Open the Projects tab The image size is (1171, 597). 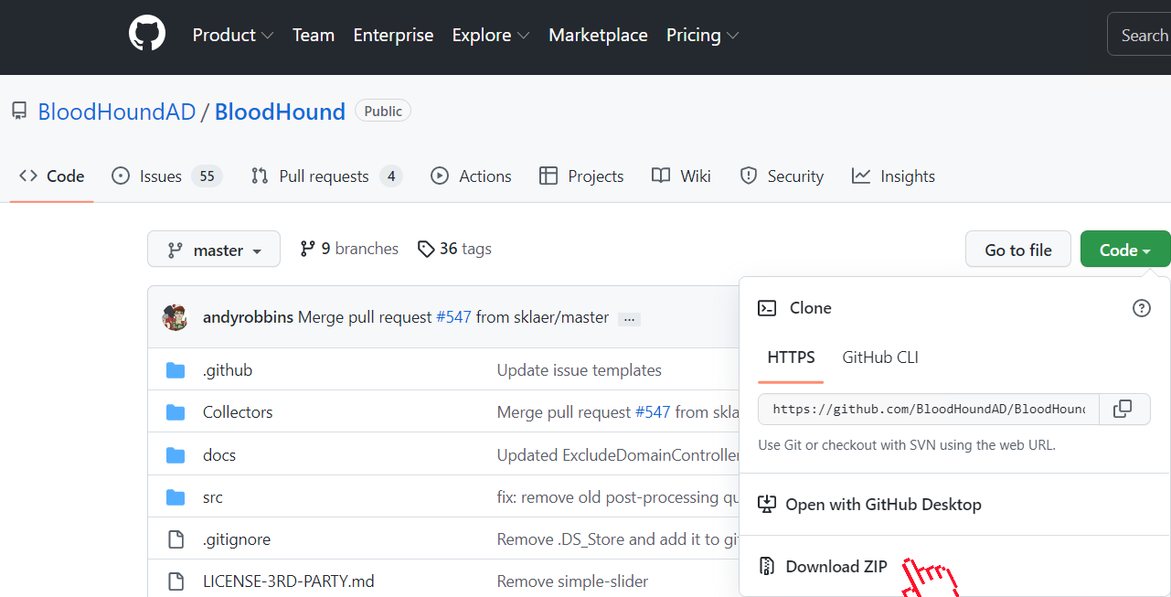(x=581, y=176)
